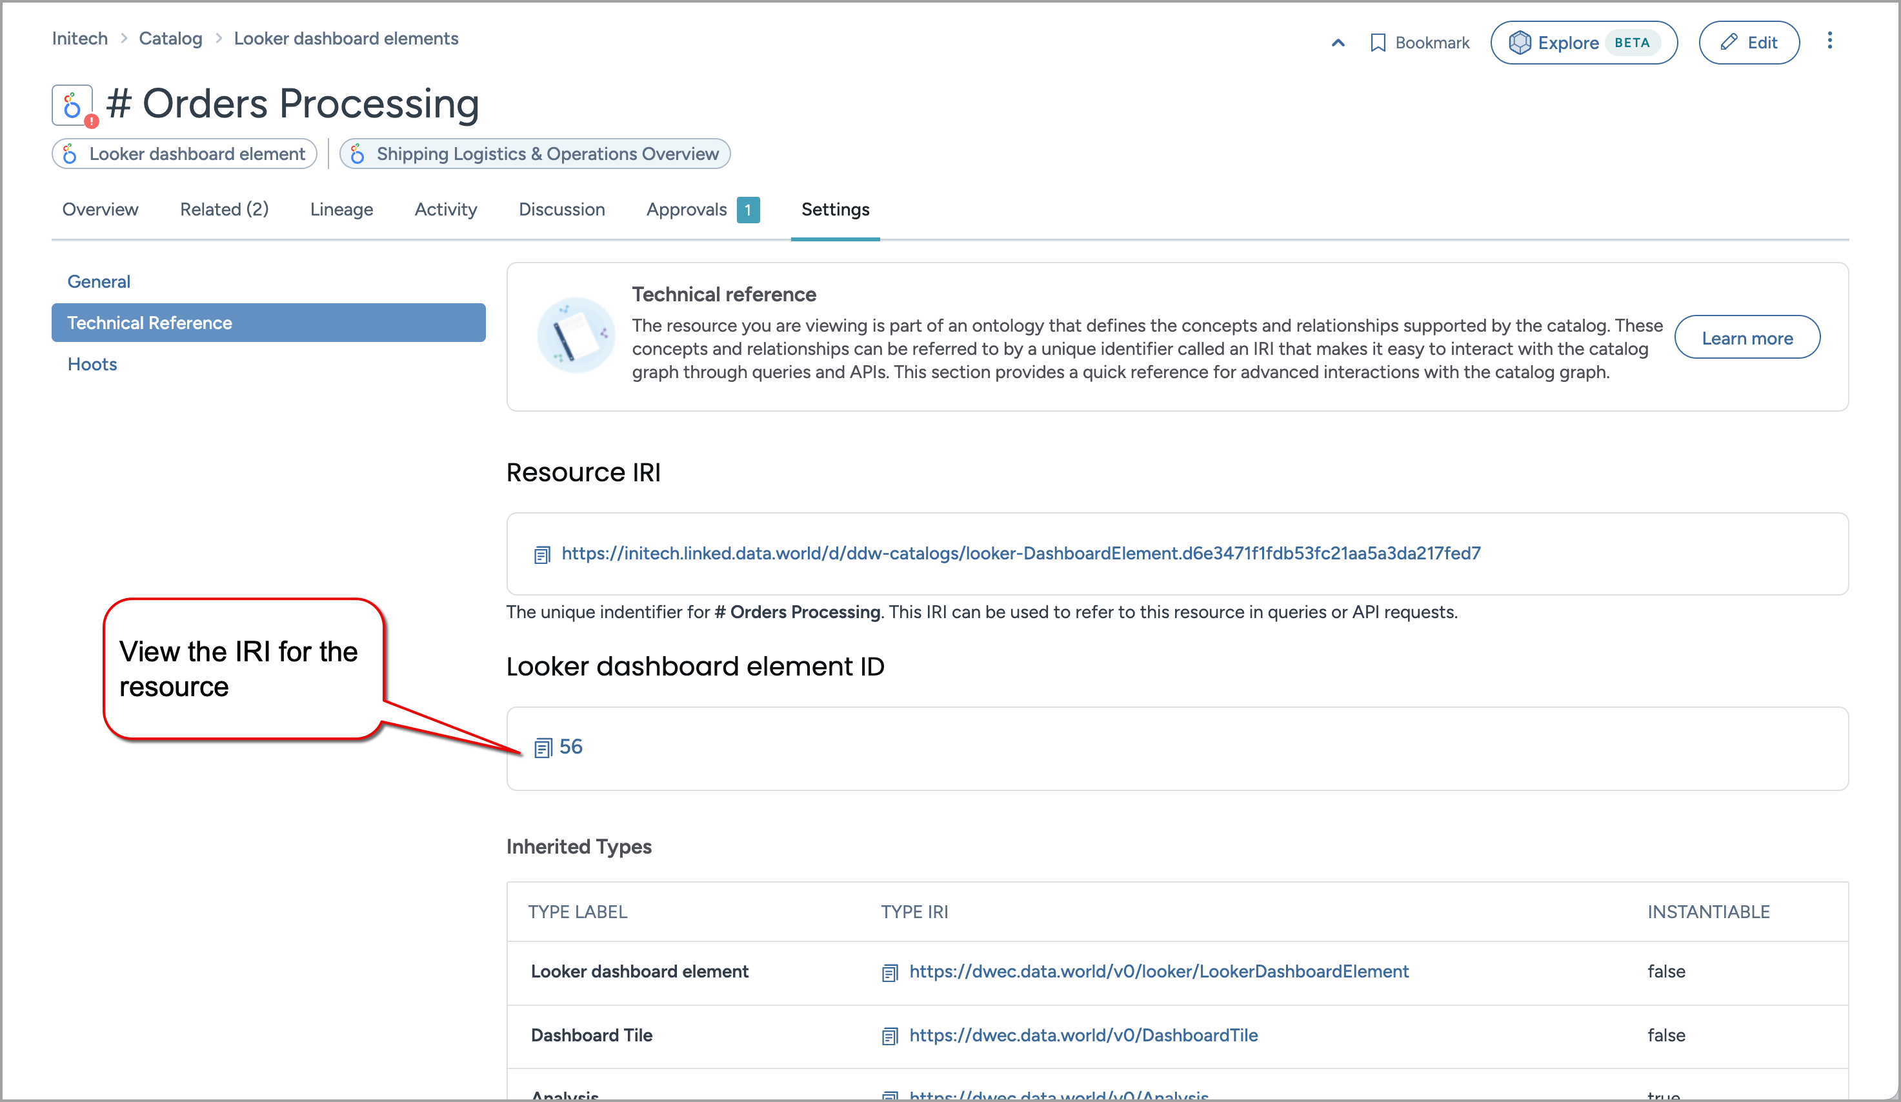1901x1102 pixels.
Task: Click the Learn more button
Action: (1746, 338)
